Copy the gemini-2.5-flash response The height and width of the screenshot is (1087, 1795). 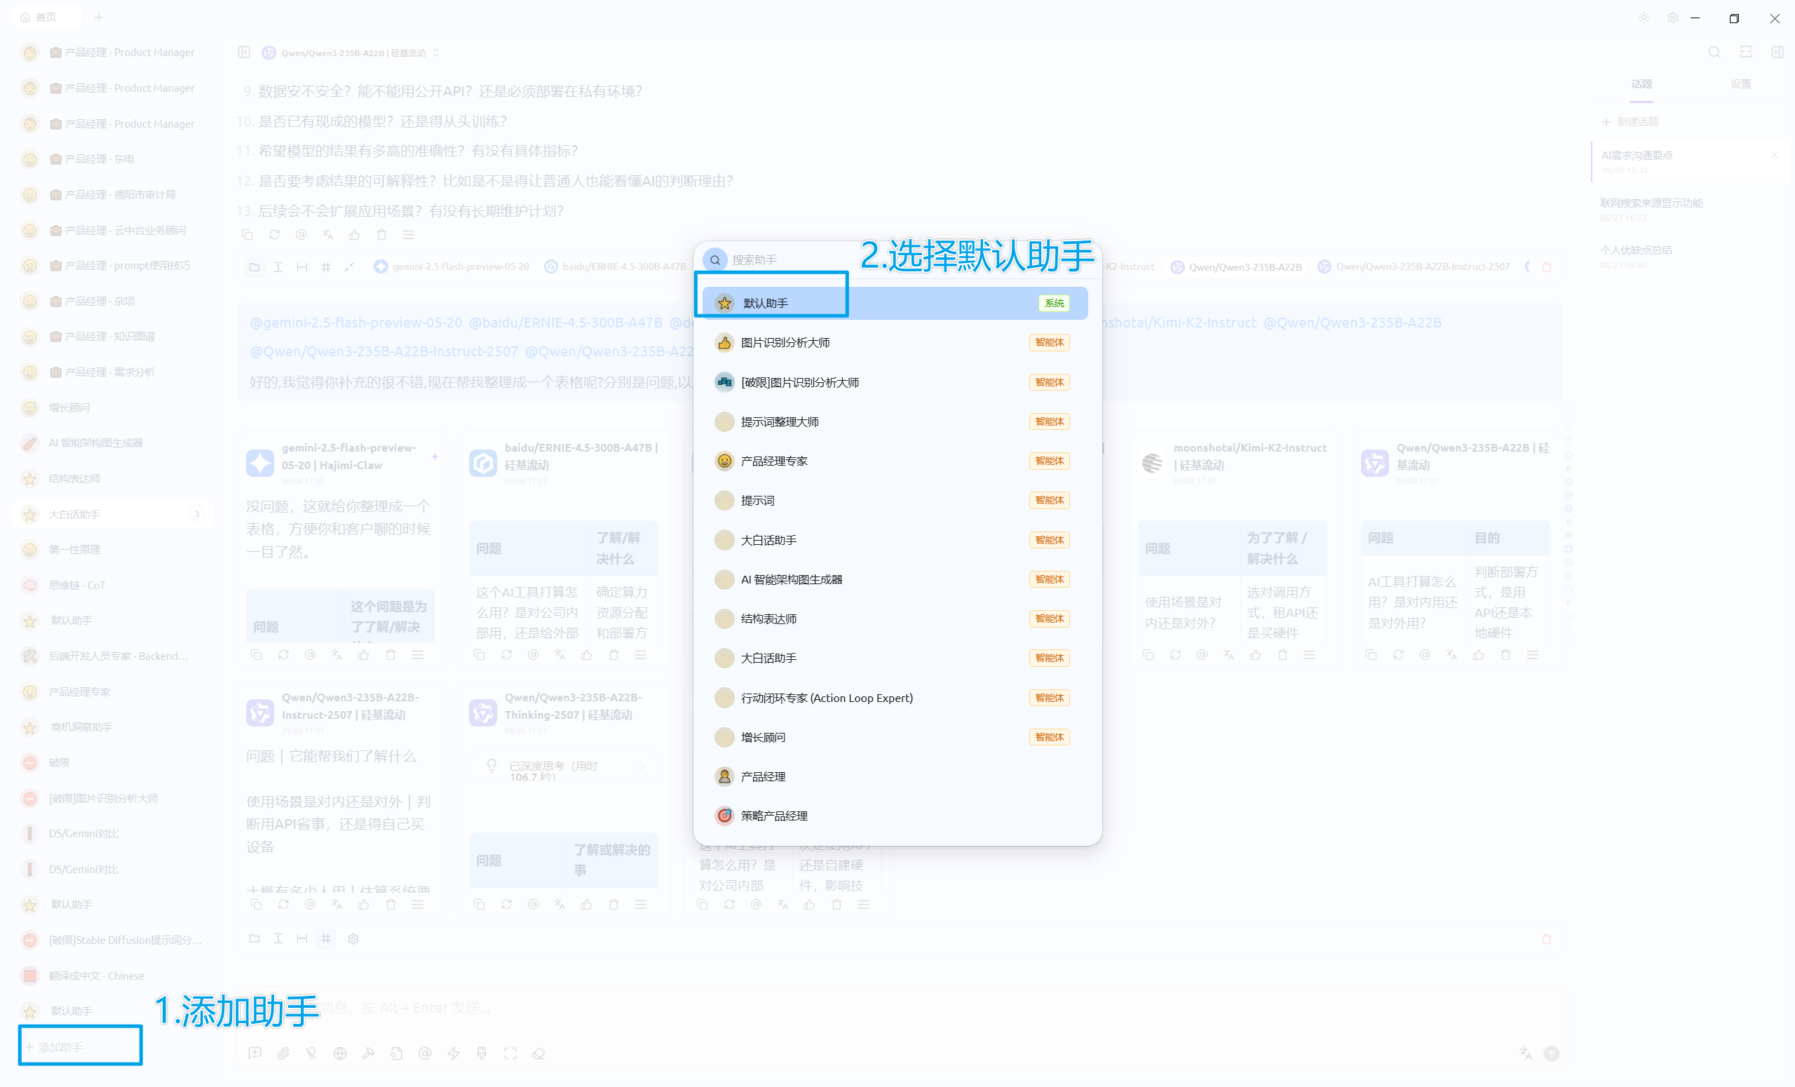(x=257, y=655)
